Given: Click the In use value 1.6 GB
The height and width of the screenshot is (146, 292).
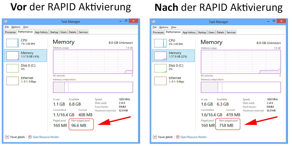Looking at the screenshot, I should tap(207, 104).
